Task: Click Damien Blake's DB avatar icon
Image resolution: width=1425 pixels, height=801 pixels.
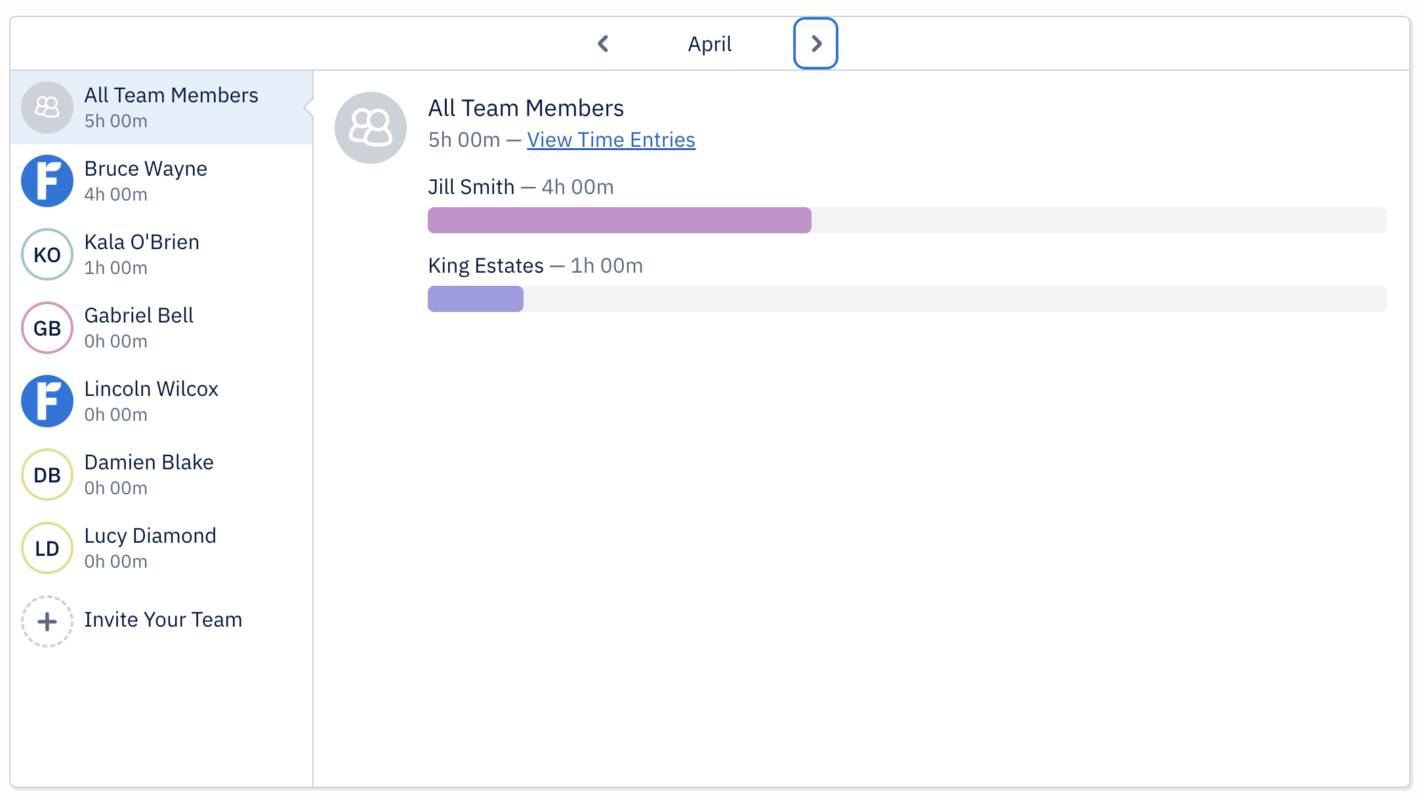Action: point(47,474)
